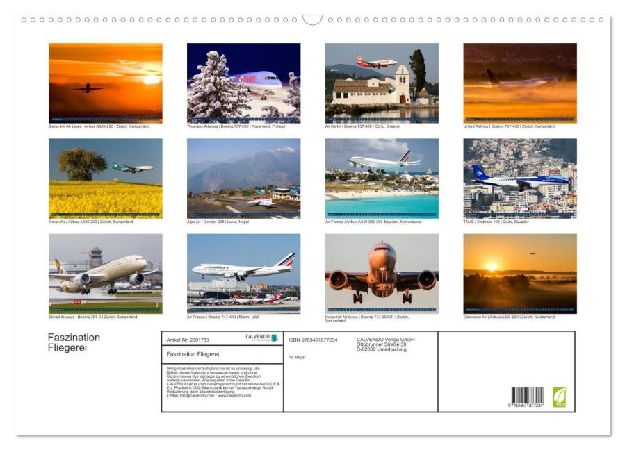Open the Swiss Boeing 777-300ER head-on photo
Screen dimensions: 625x450
tap(382, 274)
